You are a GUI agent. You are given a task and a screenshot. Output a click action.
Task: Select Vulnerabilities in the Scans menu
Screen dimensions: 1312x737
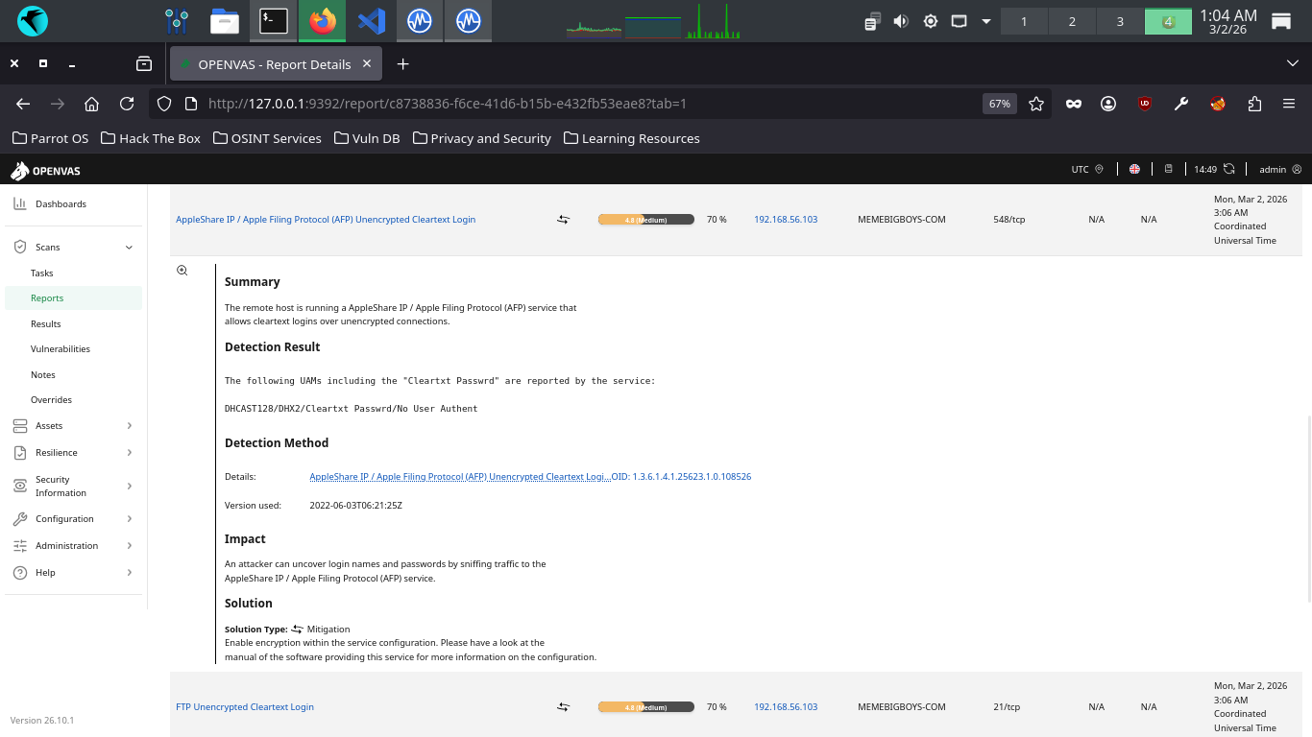tap(61, 349)
